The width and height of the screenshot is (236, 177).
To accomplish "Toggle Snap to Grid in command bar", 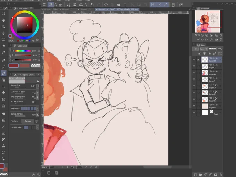I will click(x=166, y=5).
